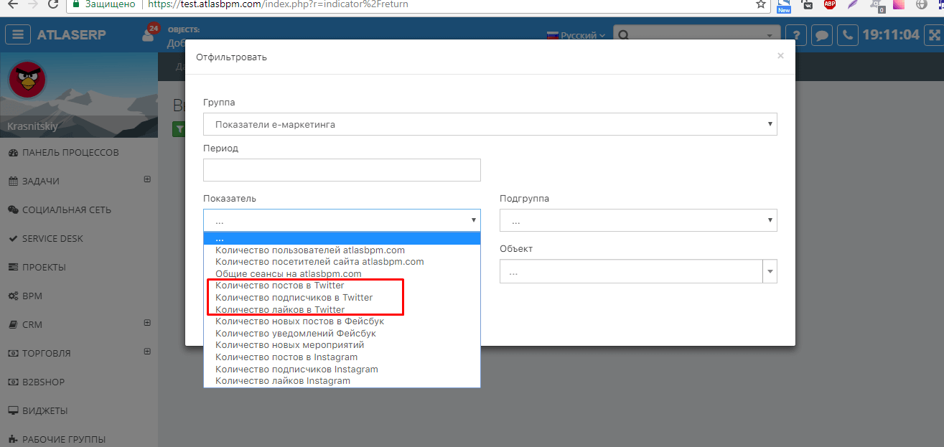This screenshot has width=944, height=447.
Task: Open the chat speech bubble button
Action: (822, 35)
